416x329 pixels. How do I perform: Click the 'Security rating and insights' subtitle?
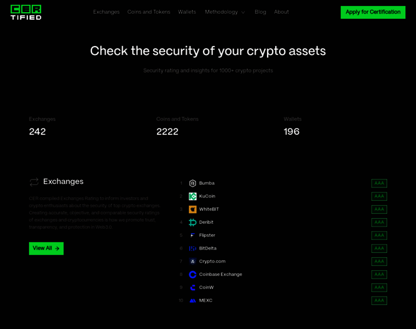click(208, 71)
